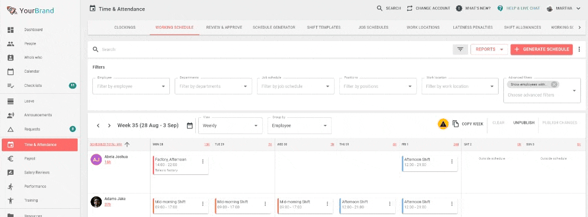
Task: Open the three-dot menu beside Generate Schedule
Action: coord(579,49)
